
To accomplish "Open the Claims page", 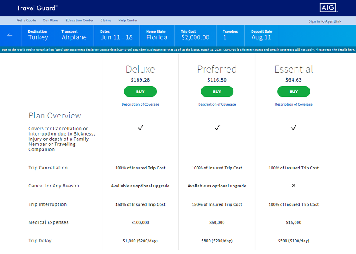I will (106, 21).
